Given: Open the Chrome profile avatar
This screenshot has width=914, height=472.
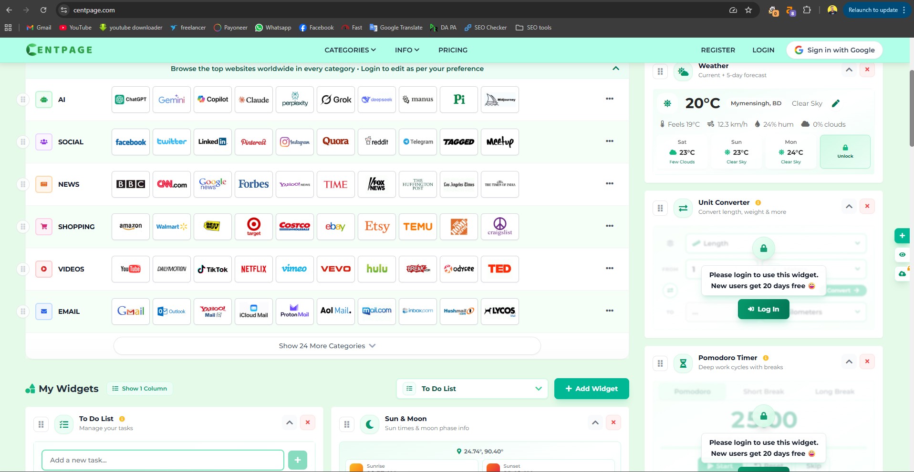Looking at the screenshot, I should [832, 10].
